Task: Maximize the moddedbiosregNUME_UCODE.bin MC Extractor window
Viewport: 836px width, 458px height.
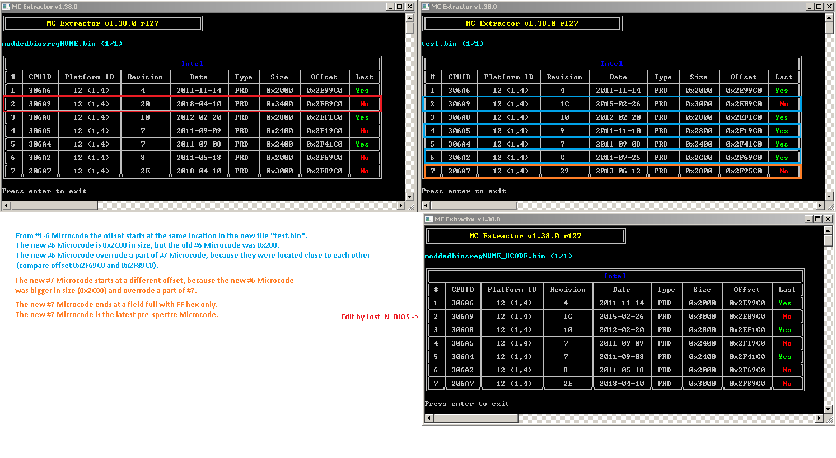Action: click(818, 219)
